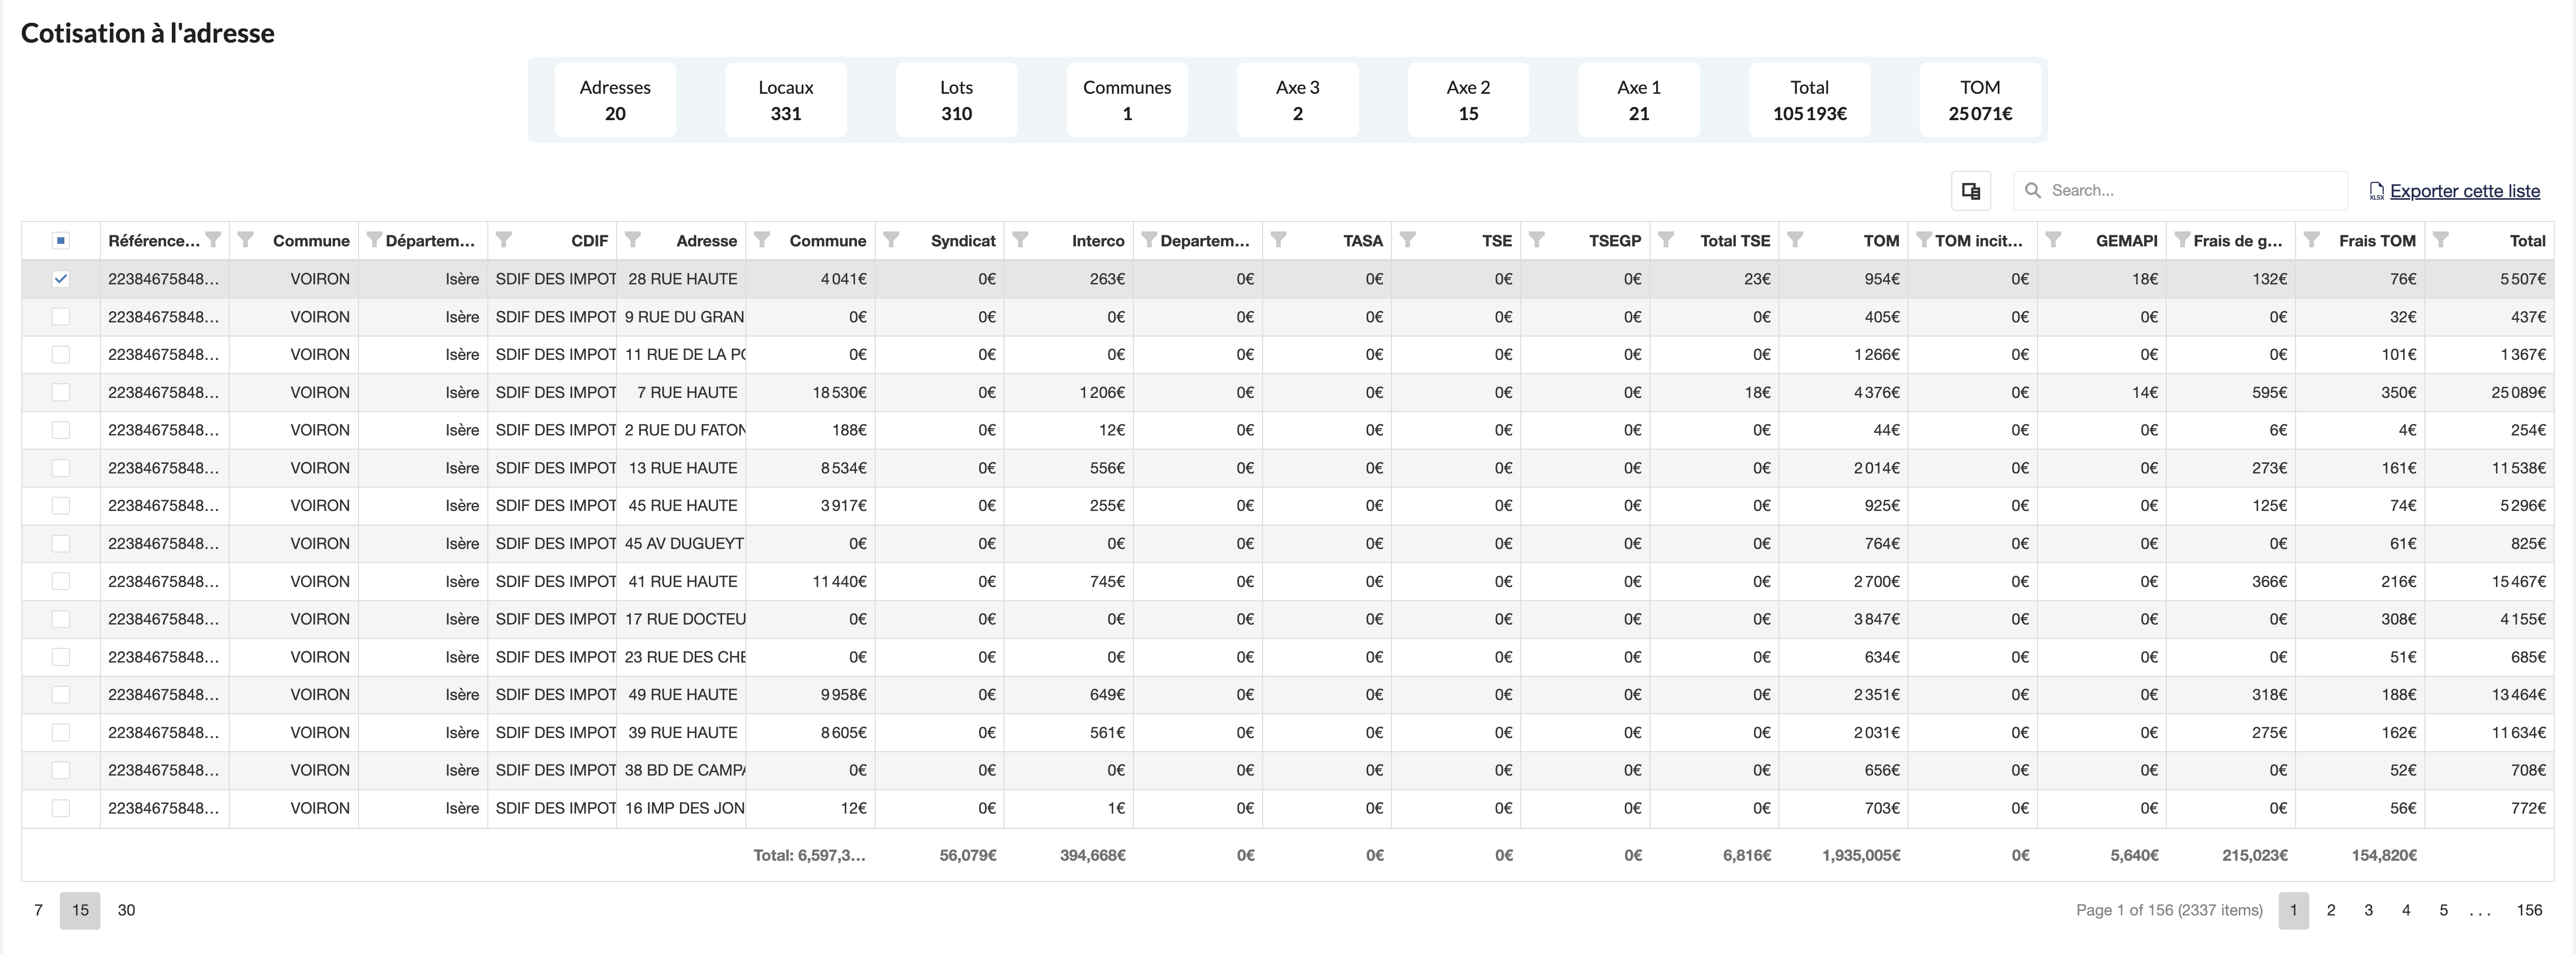This screenshot has height=954, width=2576.
Task: Go to page 2 of results
Action: click(2331, 910)
